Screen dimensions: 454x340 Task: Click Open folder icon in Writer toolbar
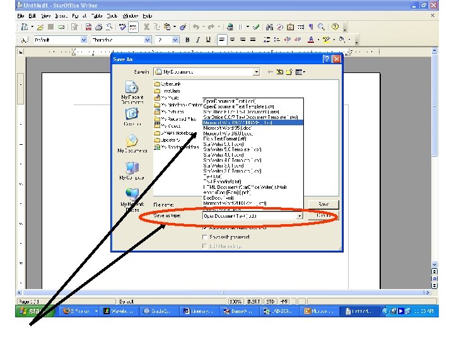(40, 27)
